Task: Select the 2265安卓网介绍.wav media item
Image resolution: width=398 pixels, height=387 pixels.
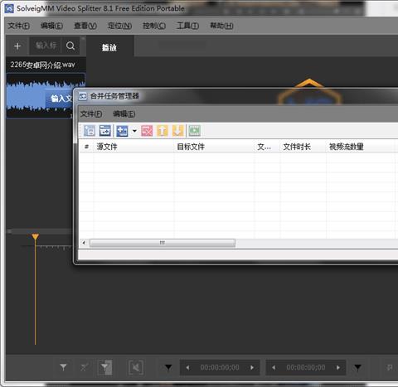Action: click(42, 65)
